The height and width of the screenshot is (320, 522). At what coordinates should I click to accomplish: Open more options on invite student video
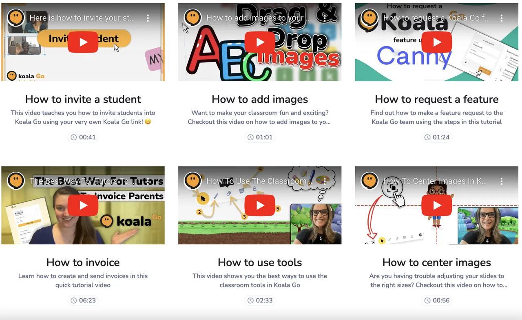pyautogui.click(x=148, y=18)
